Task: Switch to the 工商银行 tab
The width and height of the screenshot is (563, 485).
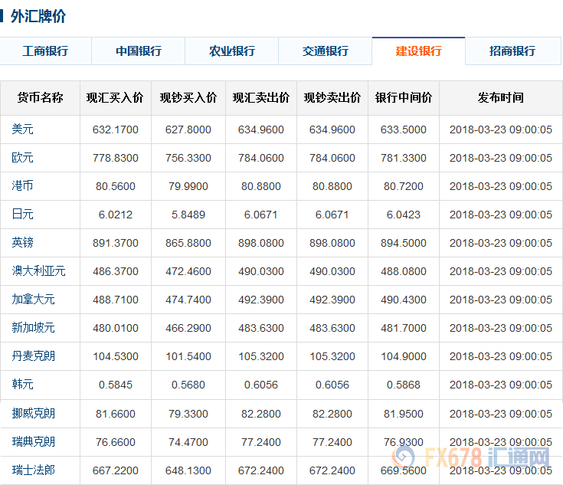Action: pyautogui.click(x=46, y=51)
